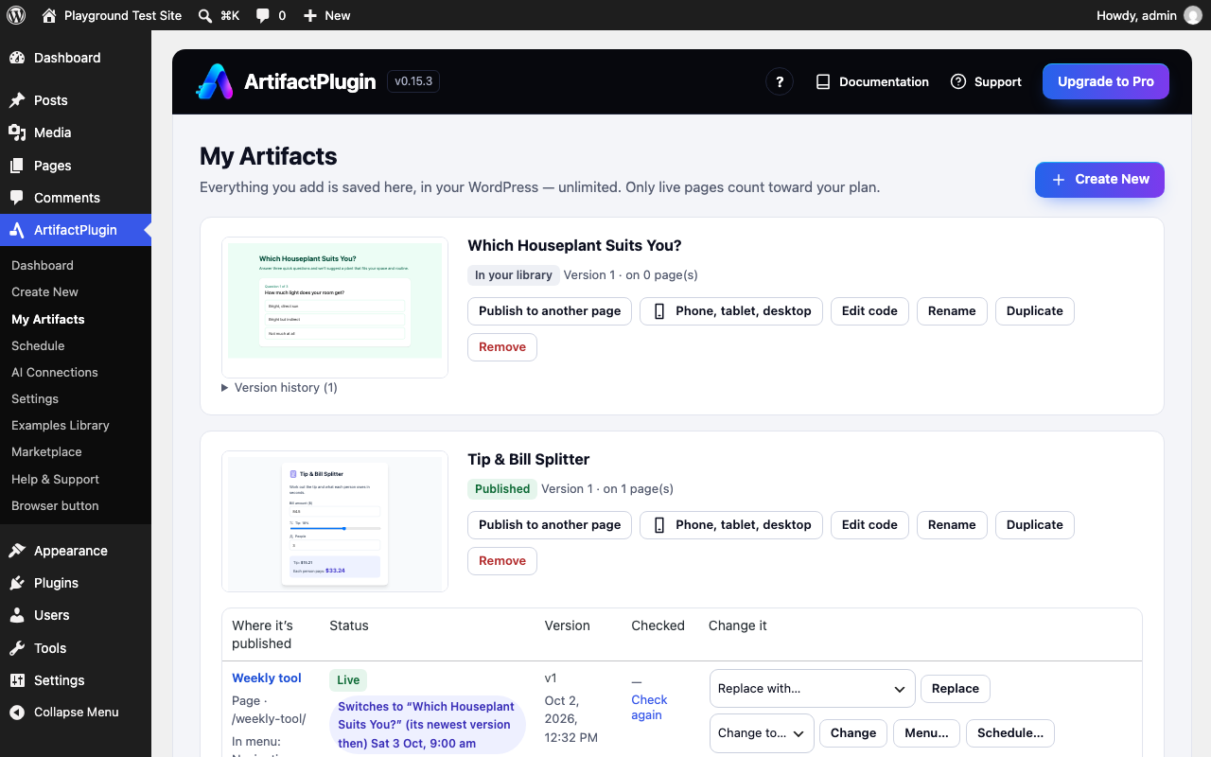
Task: Click the admin avatar next to Howdy, admin
Action: pyautogui.click(x=1193, y=15)
